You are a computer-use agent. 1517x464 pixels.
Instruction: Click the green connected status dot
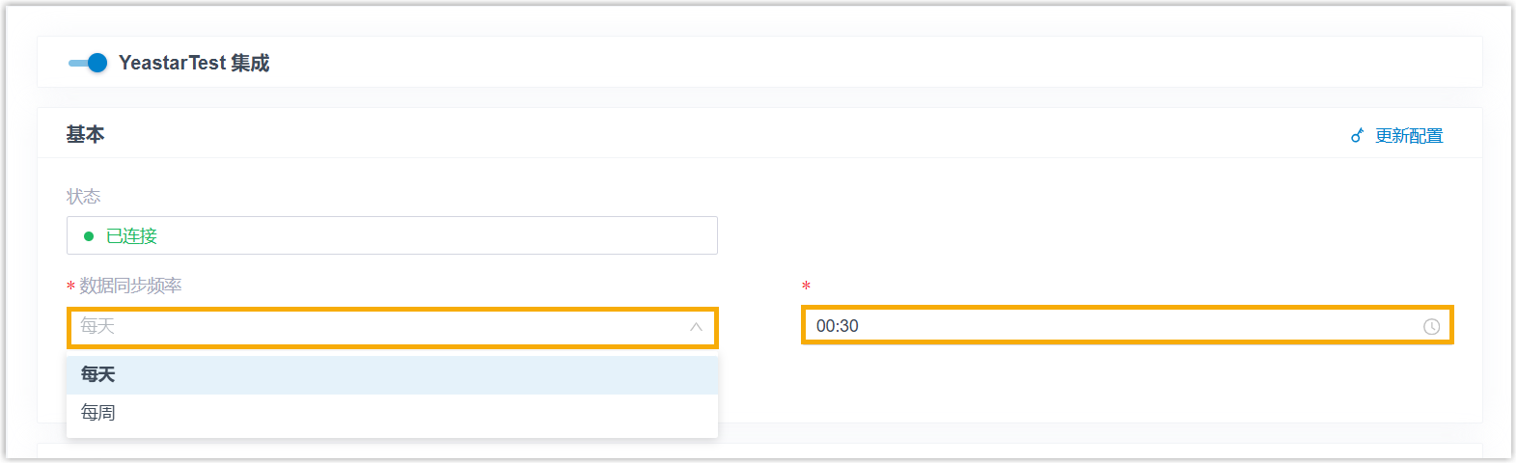[89, 236]
